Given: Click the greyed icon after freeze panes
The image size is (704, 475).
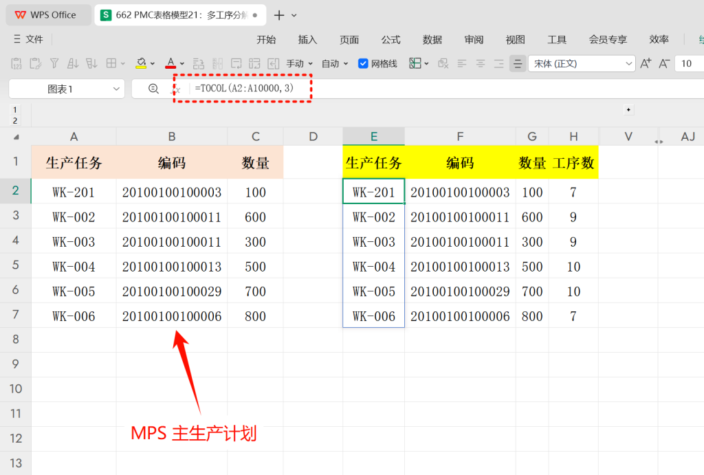Looking at the screenshot, I should (443, 64).
